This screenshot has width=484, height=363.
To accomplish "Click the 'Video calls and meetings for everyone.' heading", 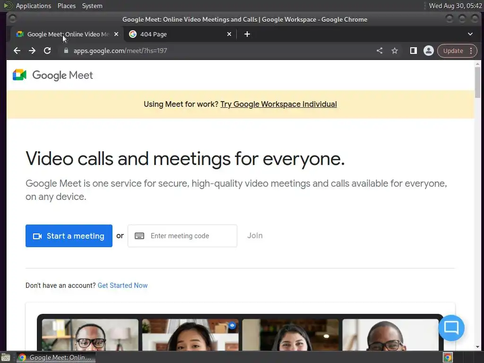I will (185, 159).
